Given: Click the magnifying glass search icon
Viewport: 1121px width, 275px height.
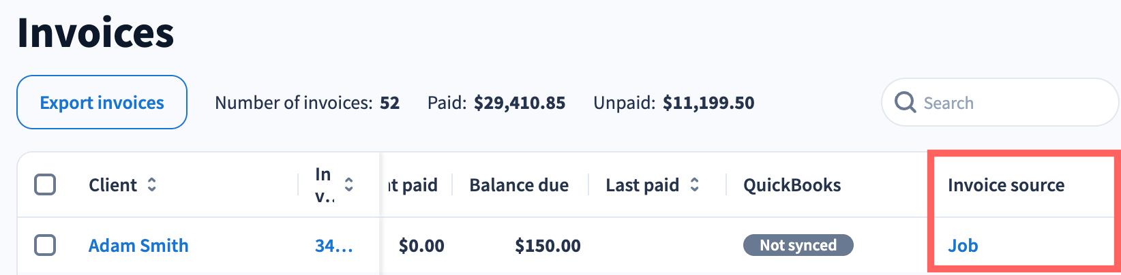Looking at the screenshot, I should pyautogui.click(x=905, y=102).
